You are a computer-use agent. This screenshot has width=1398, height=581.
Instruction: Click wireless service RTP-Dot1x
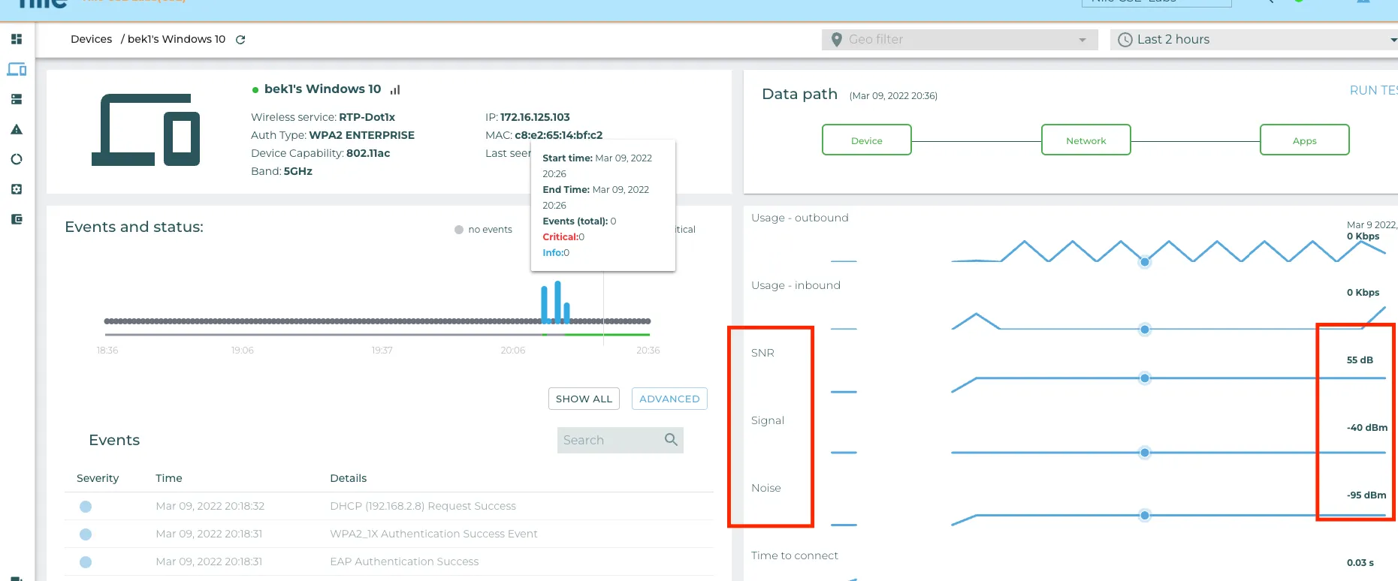367,117
